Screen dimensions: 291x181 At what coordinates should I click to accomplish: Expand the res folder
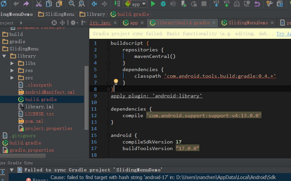pos(12,70)
